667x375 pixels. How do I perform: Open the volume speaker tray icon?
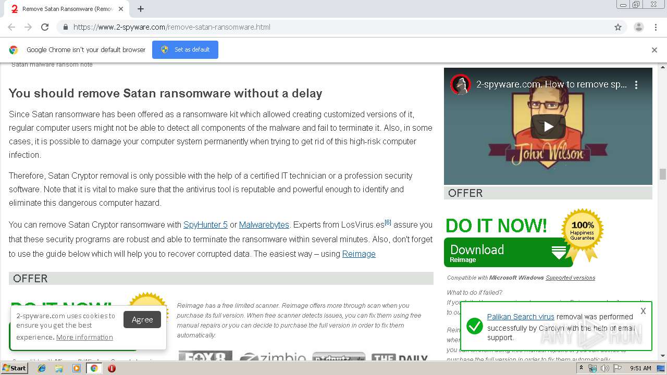(x=604, y=368)
